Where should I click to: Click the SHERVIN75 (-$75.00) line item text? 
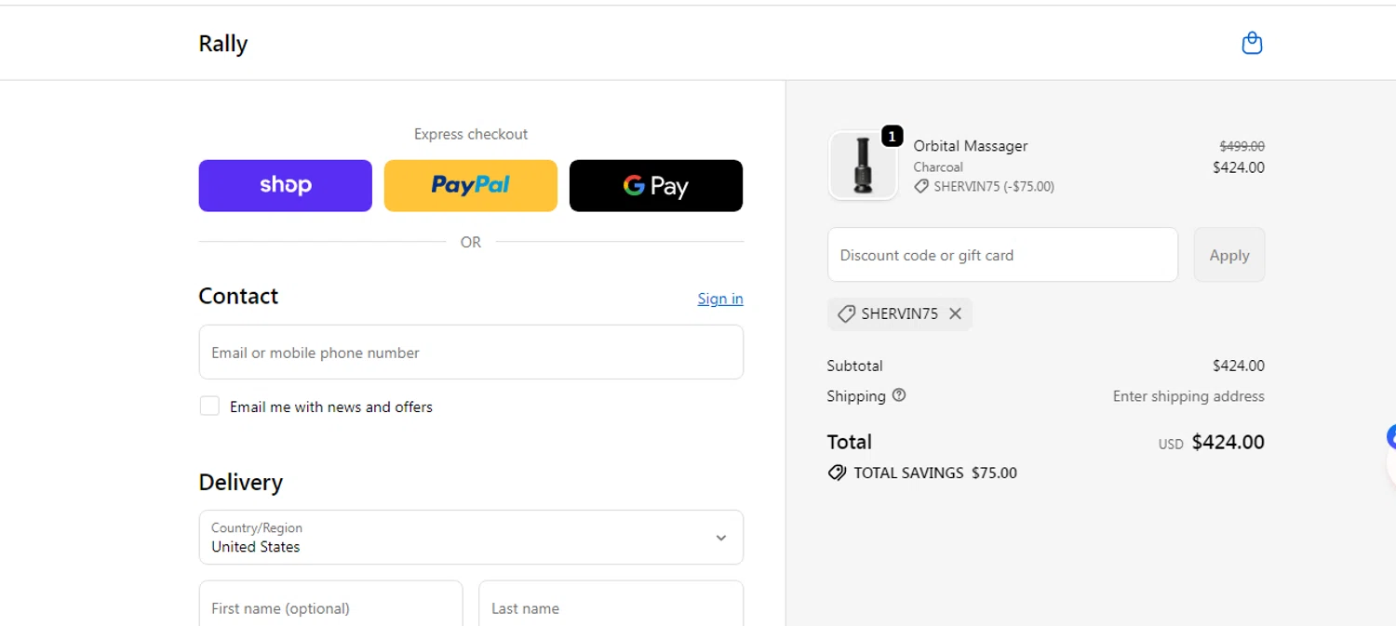coord(994,186)
